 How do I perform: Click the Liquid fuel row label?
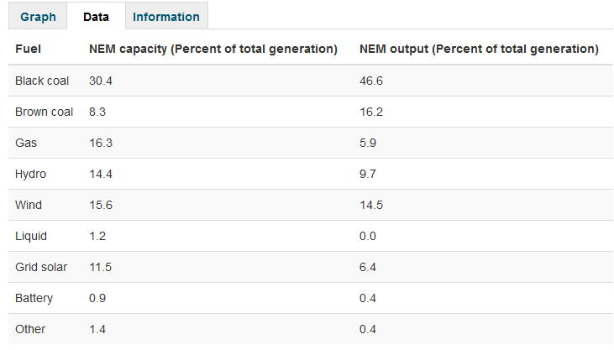tap(31, 236)
